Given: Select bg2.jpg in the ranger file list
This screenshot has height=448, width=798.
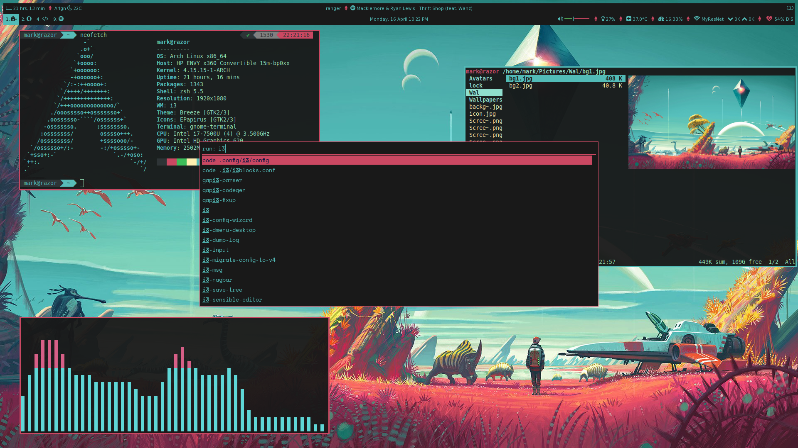Looking at the screenshot, I should [521, 86].
